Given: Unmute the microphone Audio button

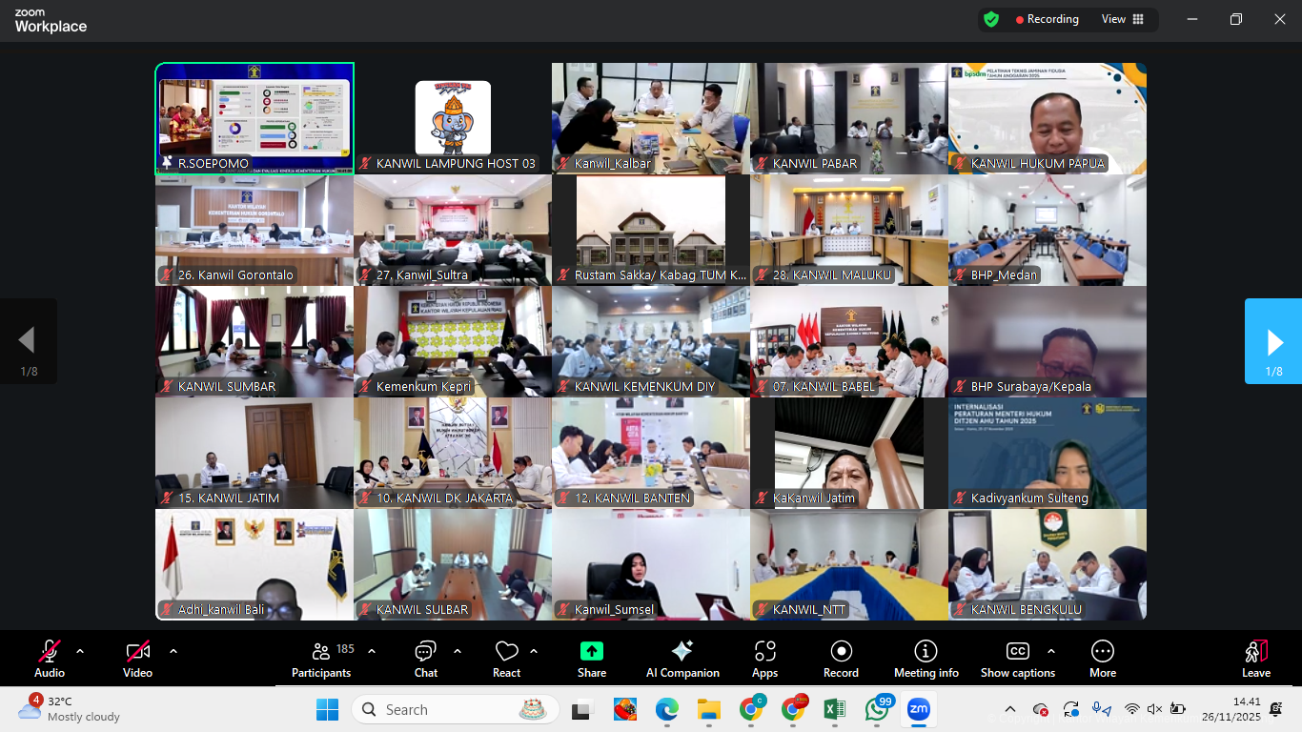Looking at the screenshot, I should click(50, 652).
